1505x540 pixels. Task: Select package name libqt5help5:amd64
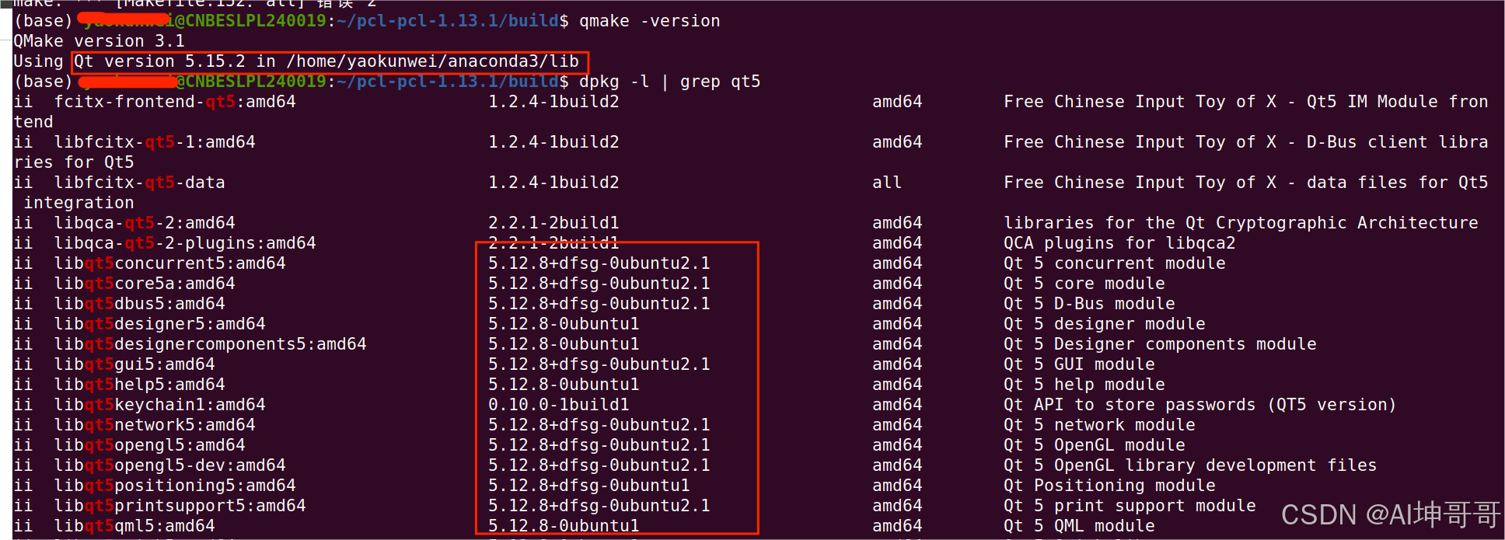(x=140, y=385)
